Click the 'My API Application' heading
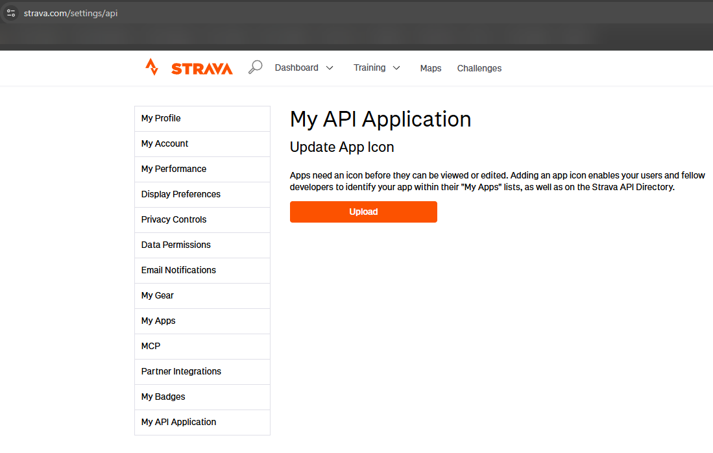The height and width of the screenshot is (453, 713). point(381,119)
